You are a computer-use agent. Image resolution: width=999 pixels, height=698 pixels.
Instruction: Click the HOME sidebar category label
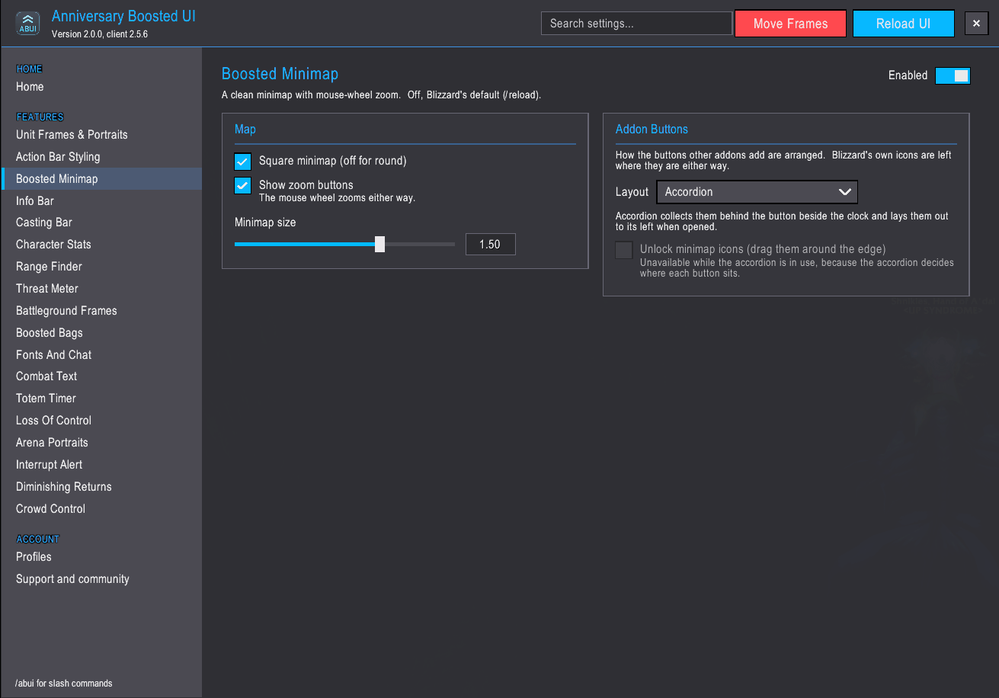30,69
